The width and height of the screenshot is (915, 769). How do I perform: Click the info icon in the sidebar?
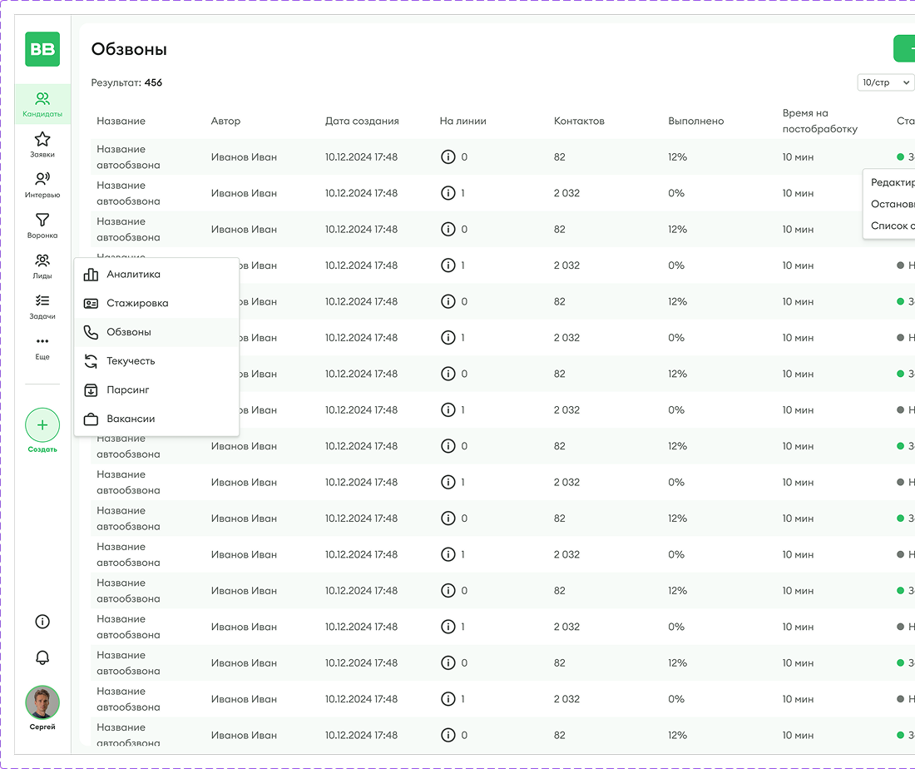click(42, 621)
